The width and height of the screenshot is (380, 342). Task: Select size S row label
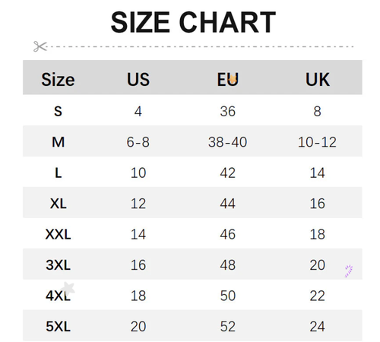point(58,111)
